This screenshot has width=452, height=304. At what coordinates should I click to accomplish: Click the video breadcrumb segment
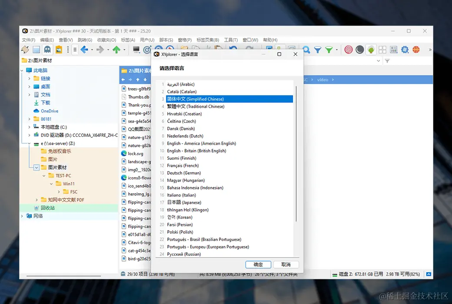322,80
